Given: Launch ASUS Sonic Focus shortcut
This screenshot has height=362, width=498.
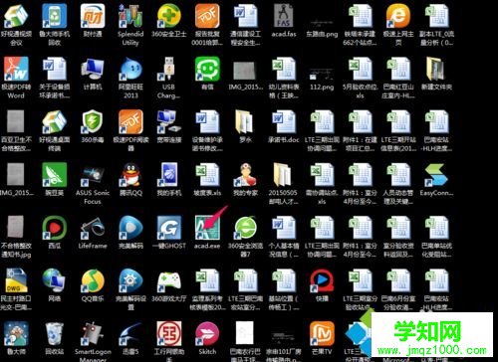Looking at the screenshot, I should click(93, 175).
